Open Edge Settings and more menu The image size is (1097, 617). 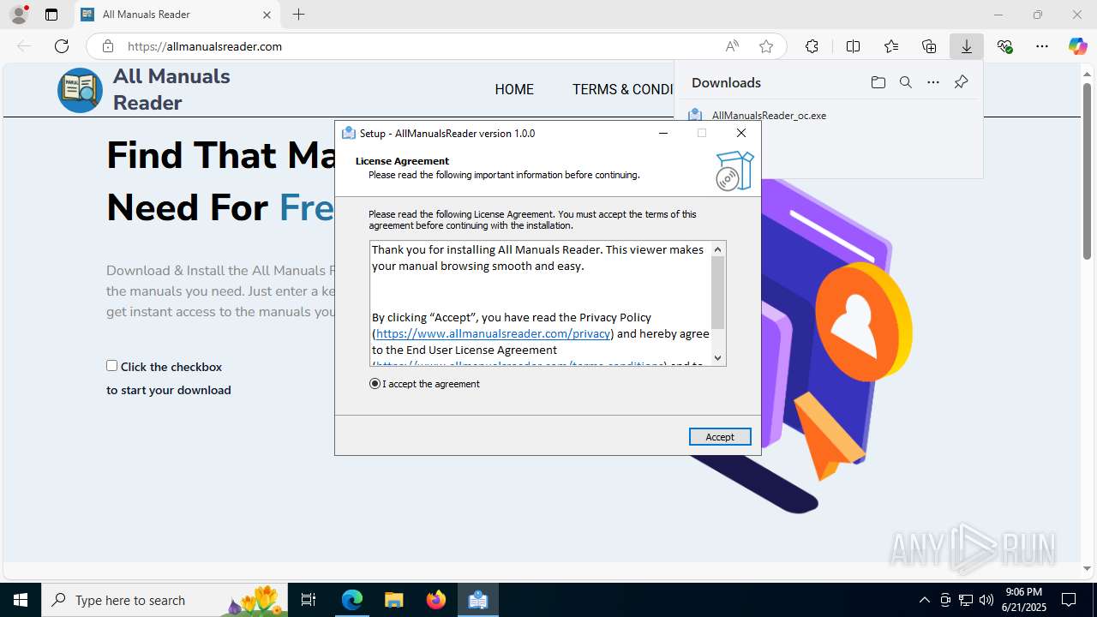click(x=1042, y=46)
